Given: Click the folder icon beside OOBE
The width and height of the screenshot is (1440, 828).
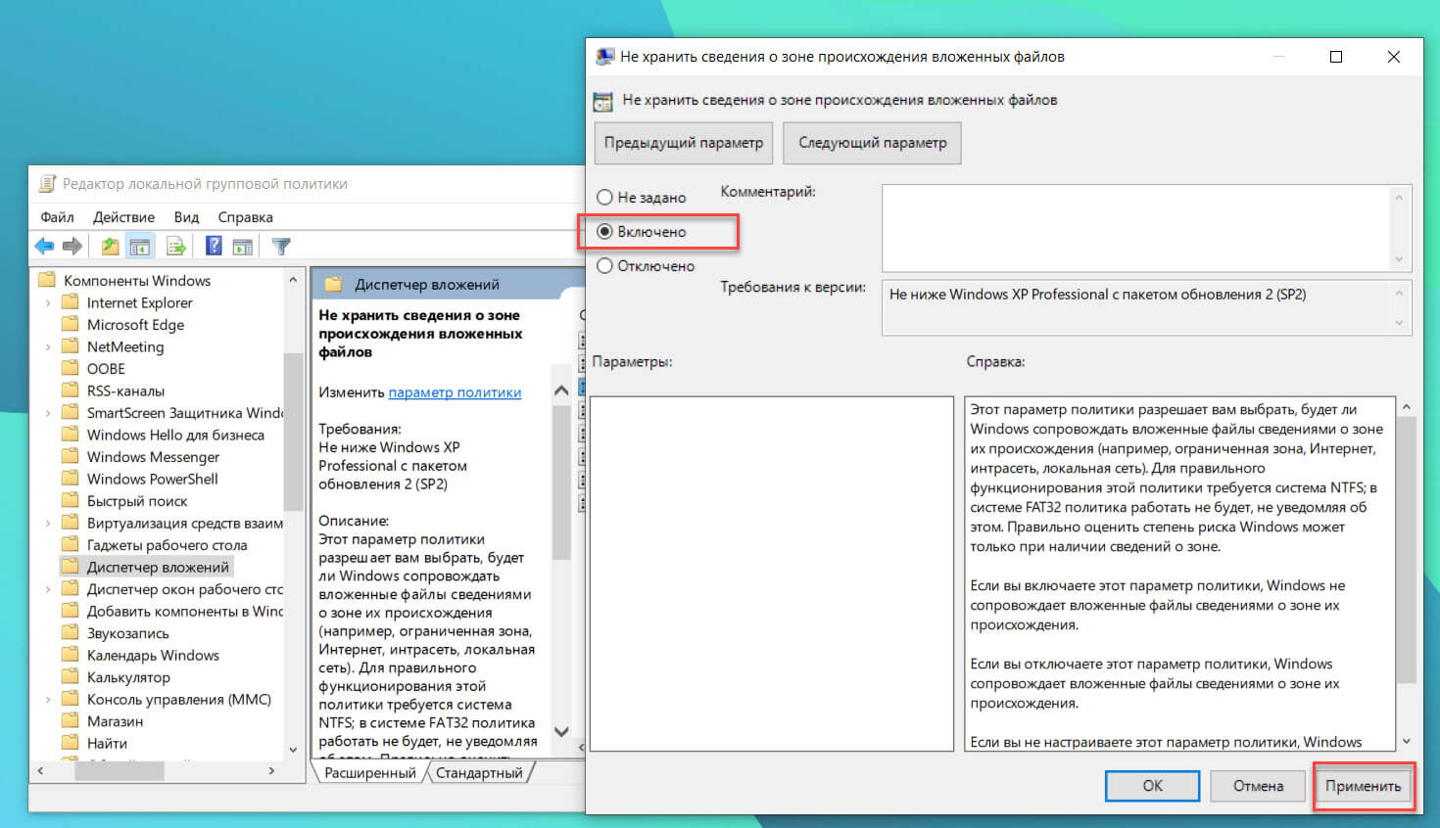Looking at the screenshot, I should pos(70,368).
